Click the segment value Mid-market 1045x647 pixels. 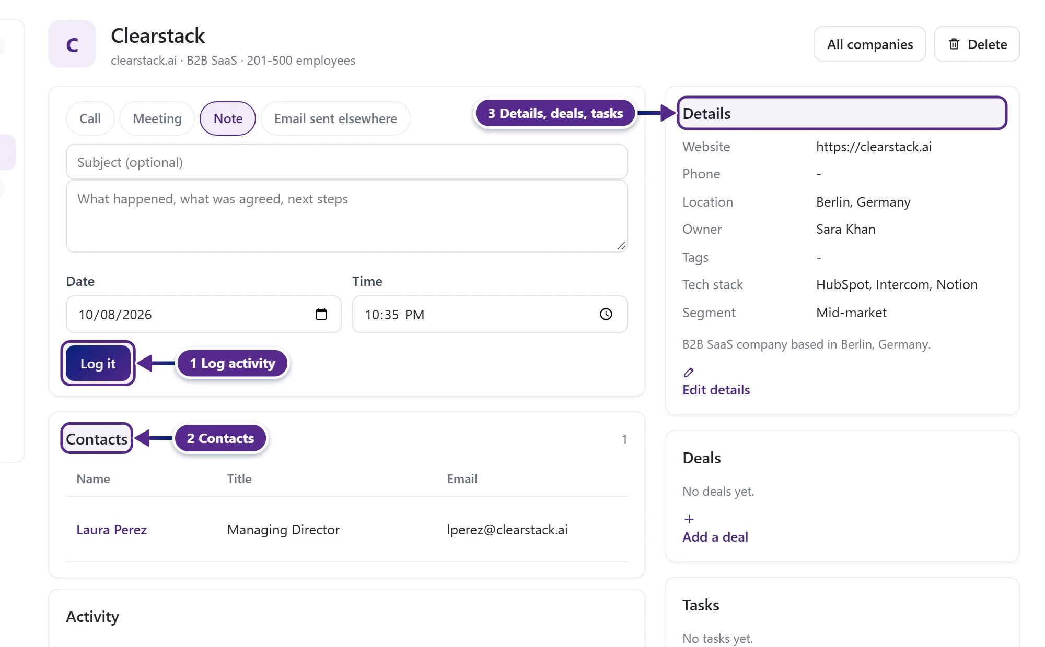pos(851,313)
